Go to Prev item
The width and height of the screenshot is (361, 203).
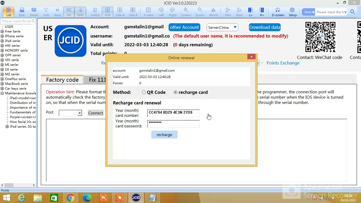point(228,12)
